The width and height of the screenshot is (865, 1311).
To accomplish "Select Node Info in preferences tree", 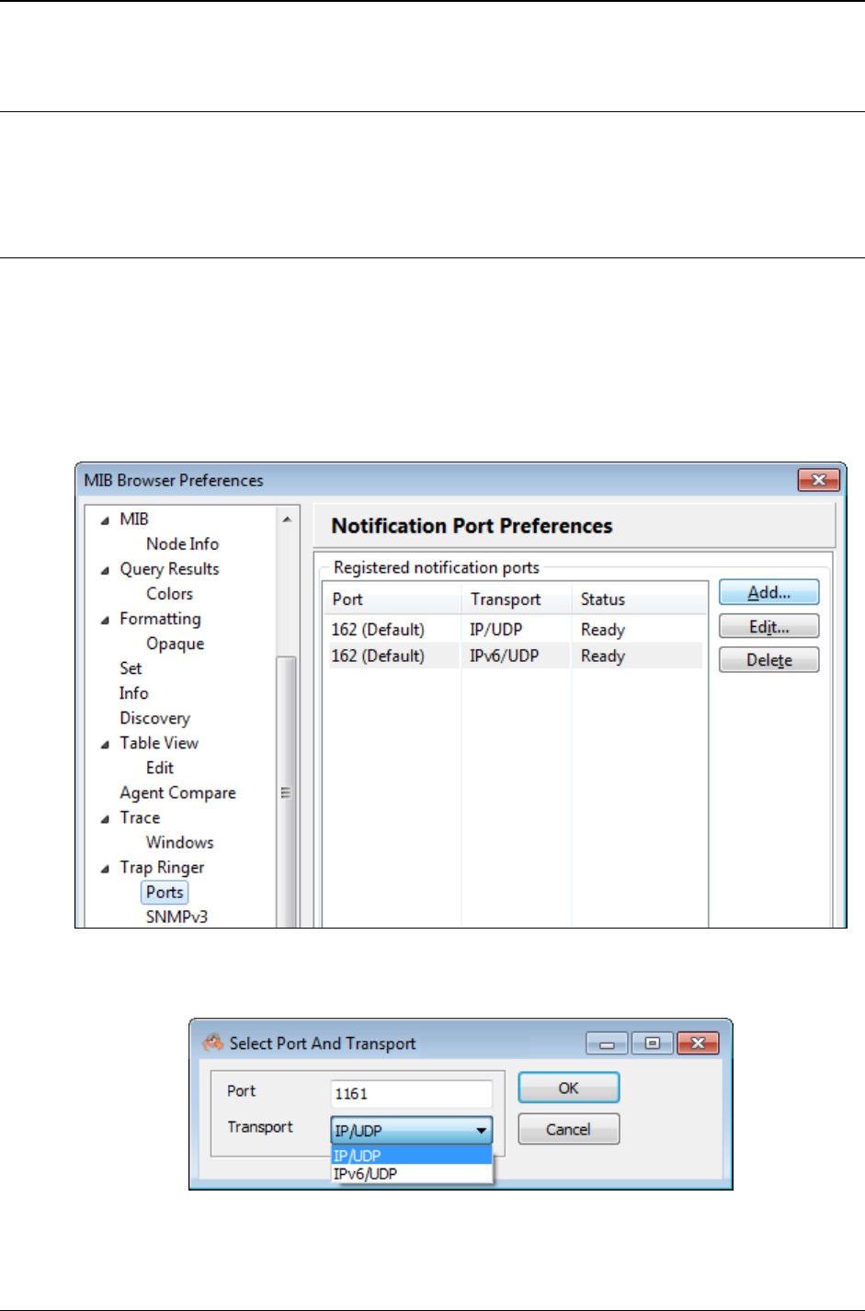I will (182, 544).
